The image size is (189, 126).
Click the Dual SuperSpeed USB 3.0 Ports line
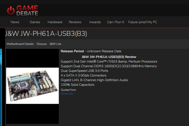pyautogui.click(x=84, y=71)
